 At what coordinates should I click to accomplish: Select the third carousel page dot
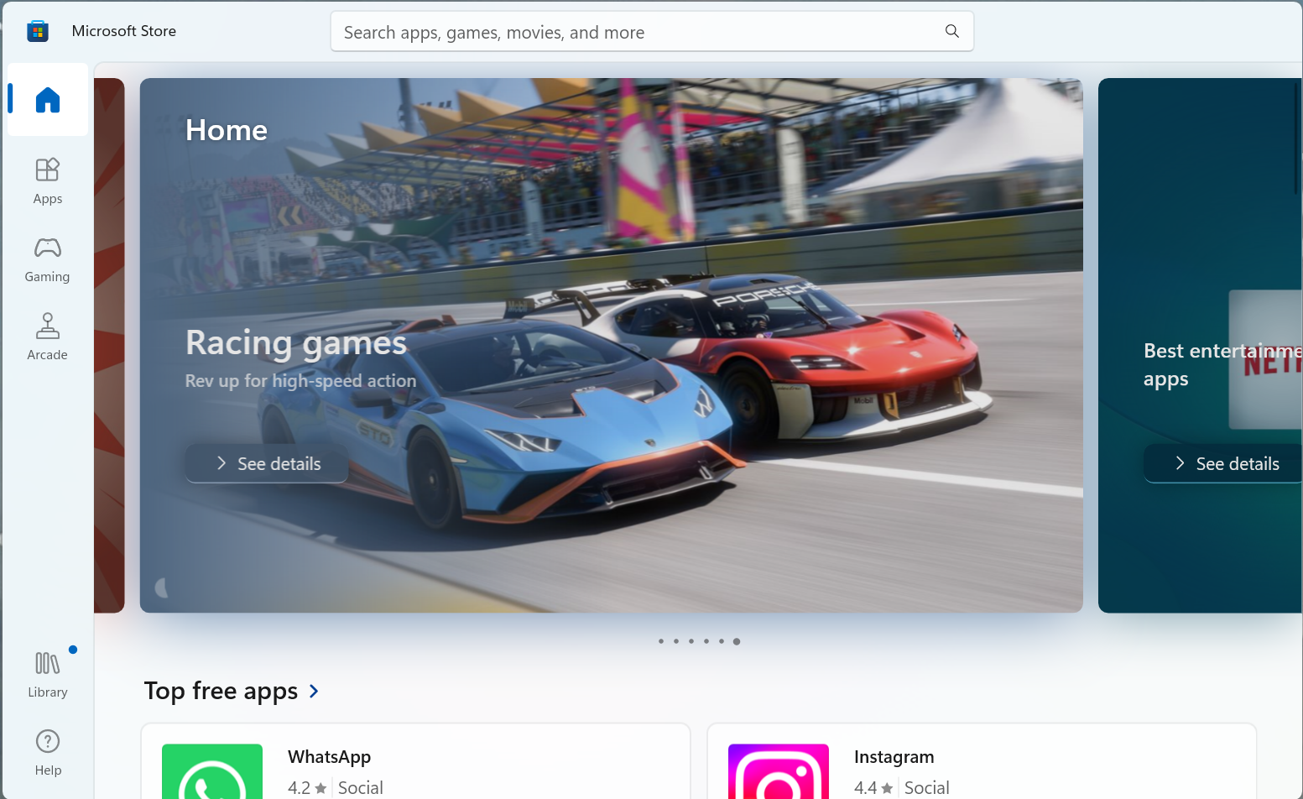pos(691,641)
